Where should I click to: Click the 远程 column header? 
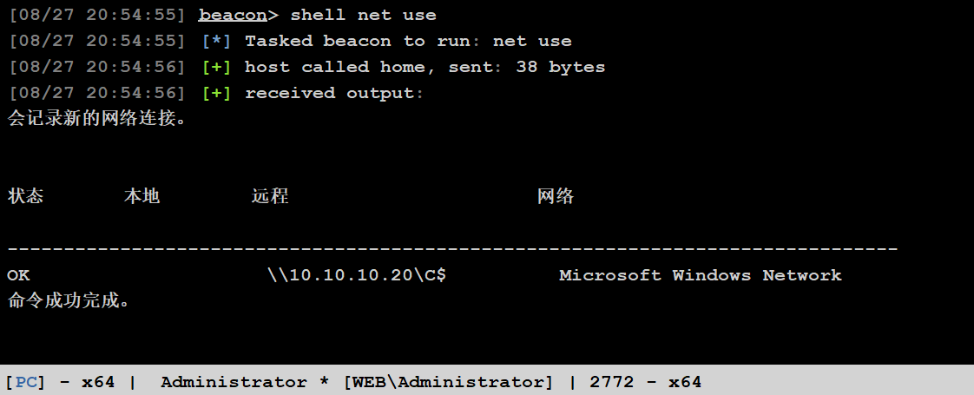(270, 196)
